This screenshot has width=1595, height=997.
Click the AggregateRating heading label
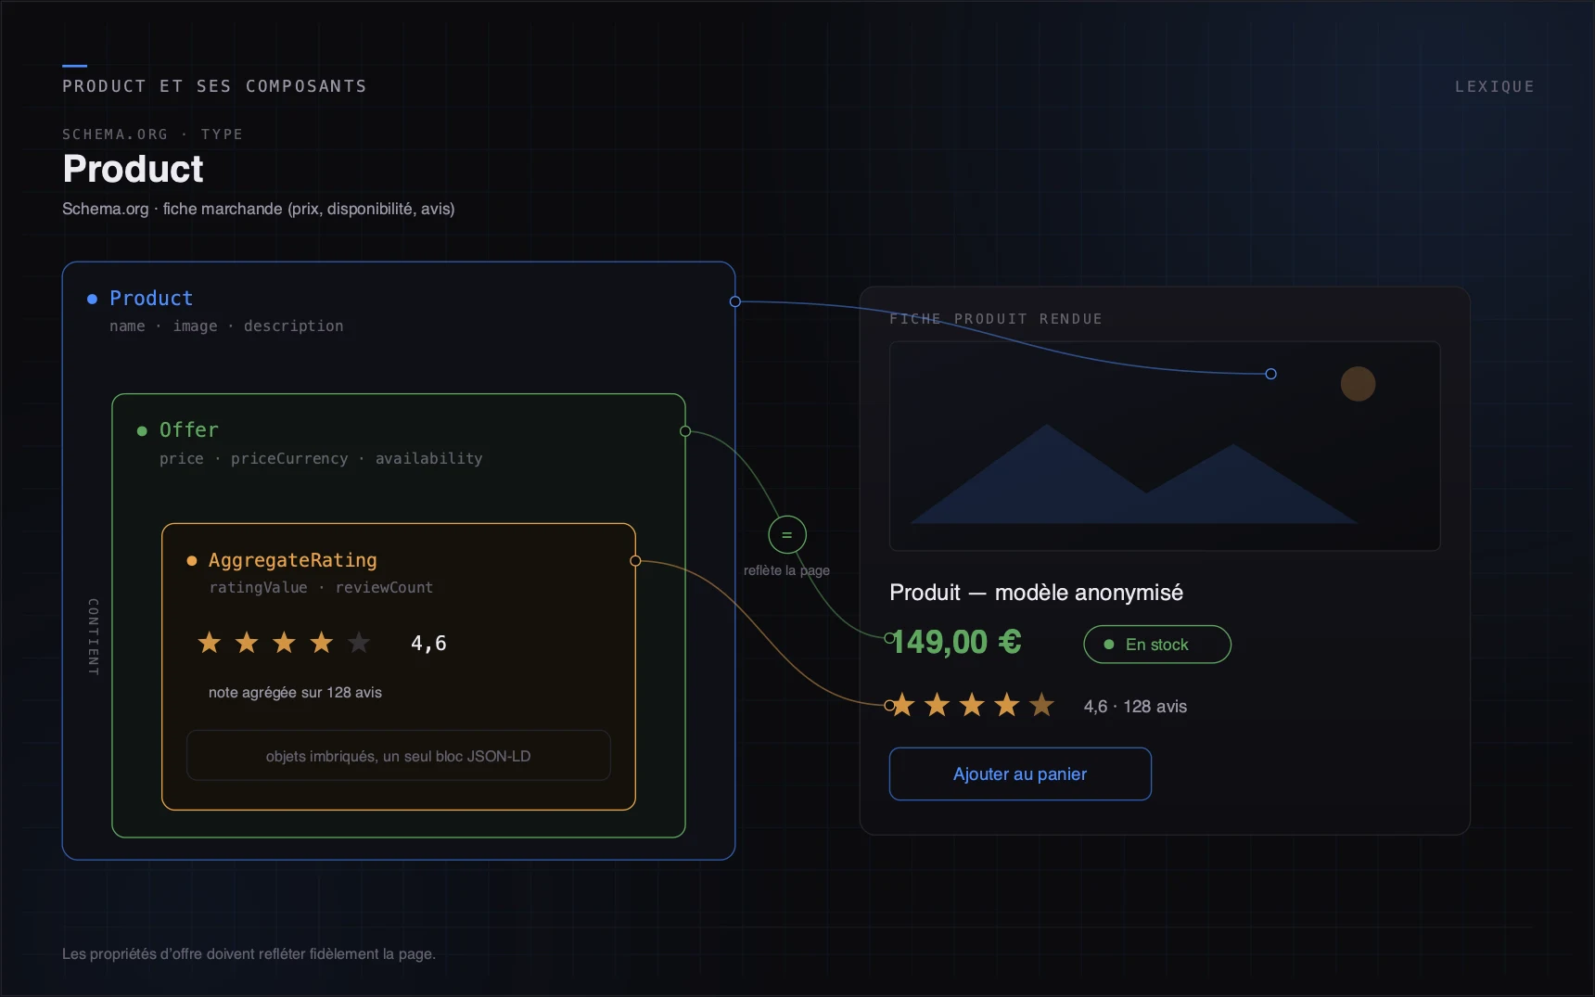point(293,560)
